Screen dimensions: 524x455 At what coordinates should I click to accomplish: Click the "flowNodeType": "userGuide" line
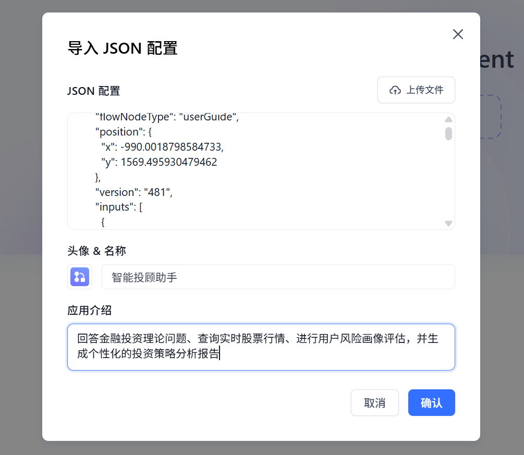167,117
